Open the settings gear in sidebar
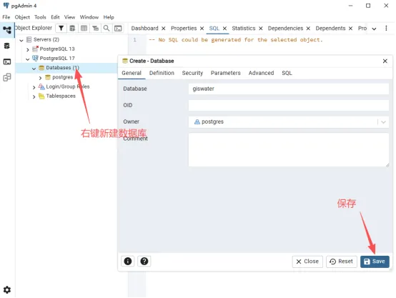The height and width of the screenshot is (298, 396). point(7,289)
